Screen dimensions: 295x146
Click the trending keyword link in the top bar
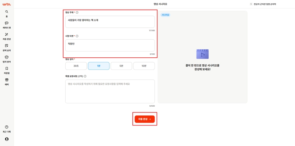[265, 4]
